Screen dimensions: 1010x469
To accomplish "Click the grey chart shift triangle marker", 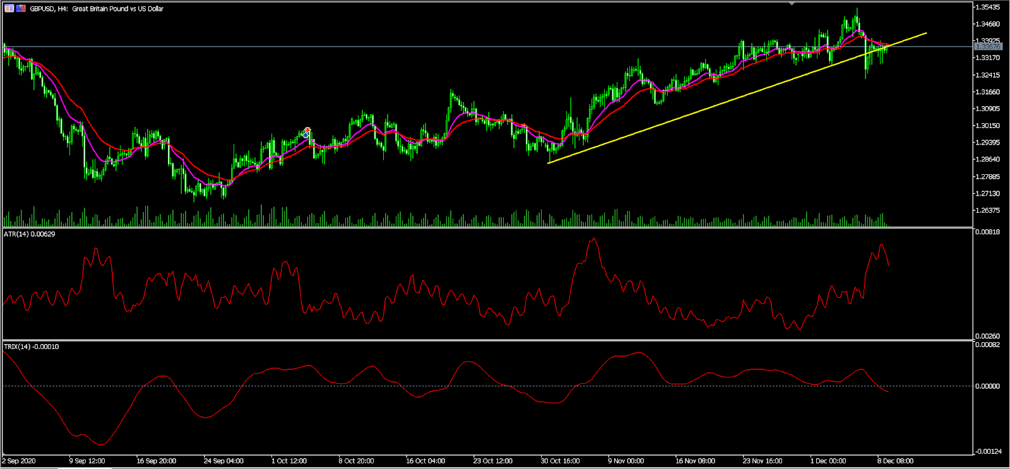I will (x=792, y=4).
